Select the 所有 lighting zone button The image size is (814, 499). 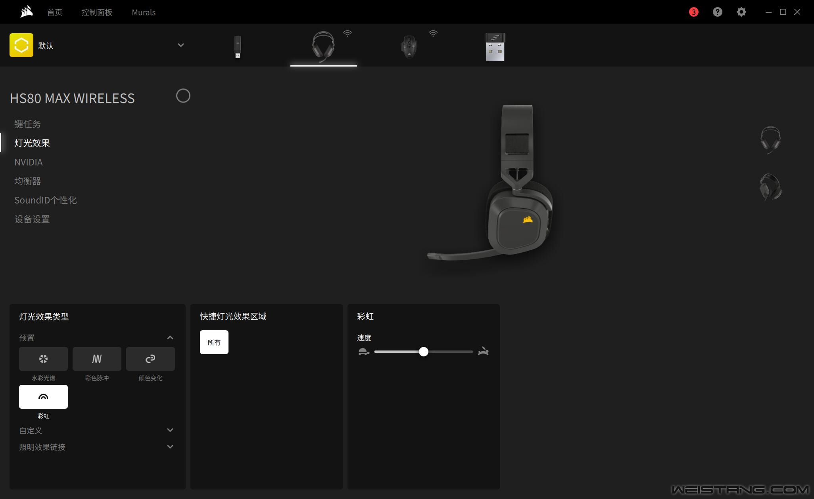(x=214, y=342)
